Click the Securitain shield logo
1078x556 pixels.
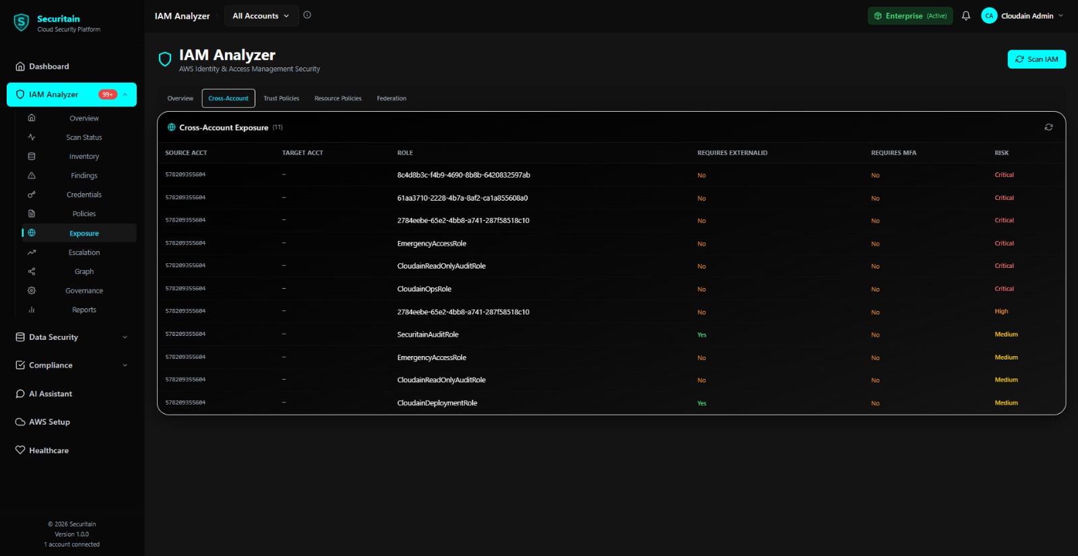point(22,23)
